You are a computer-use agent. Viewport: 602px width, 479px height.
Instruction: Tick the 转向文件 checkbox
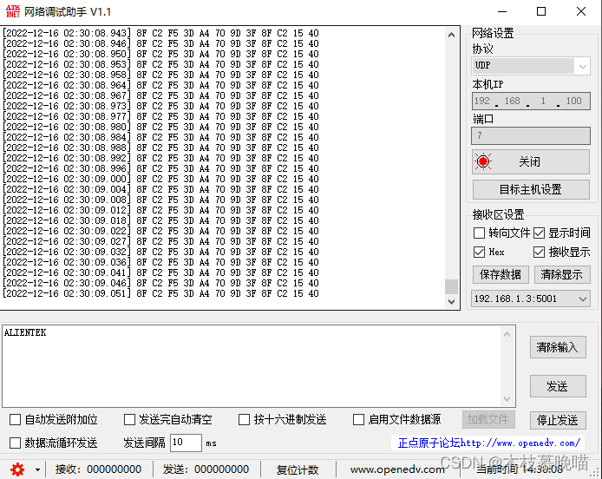point(479,233)
